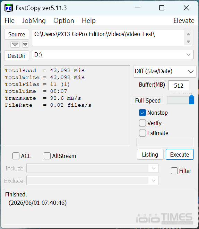Click the source path scroll up arrow
The height and width of the screenshot is (229, 199).
[189, 34]
